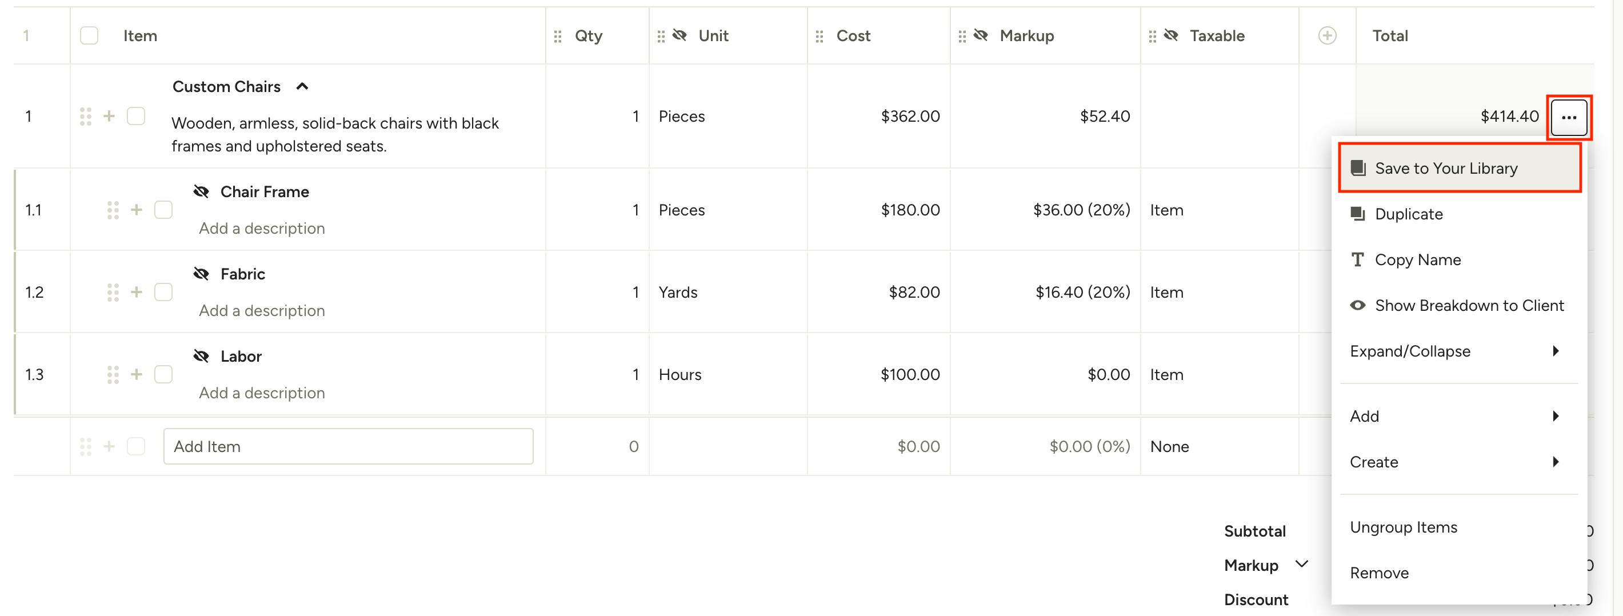Click the drag handle beside Chair Frame row
Image resolution: width=1623 pixels, height=616 pixels.
[x=113, y=210]
